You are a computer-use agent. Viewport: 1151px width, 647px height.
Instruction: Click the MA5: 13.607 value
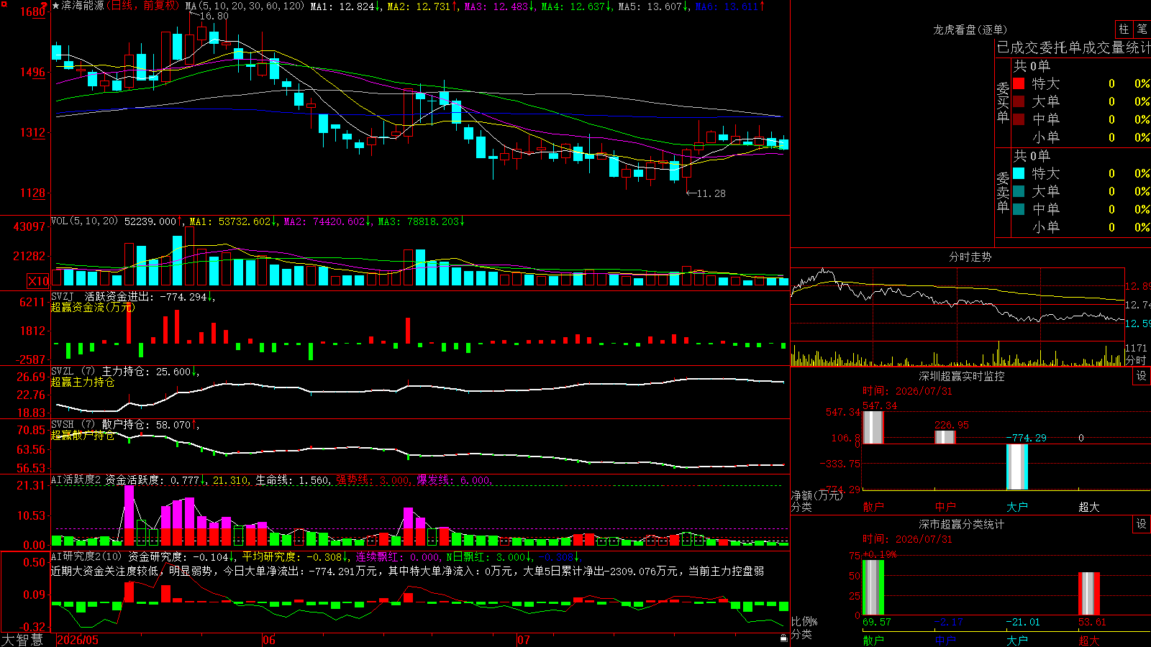click(653, 6)
